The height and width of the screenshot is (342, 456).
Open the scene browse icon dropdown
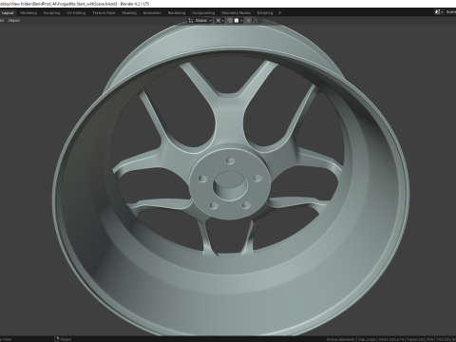(439, 12)
